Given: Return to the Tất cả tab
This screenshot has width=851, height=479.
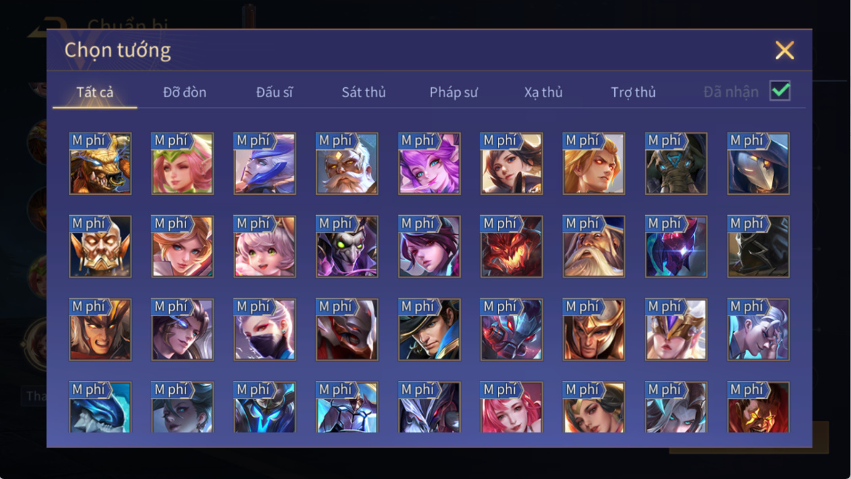Looking at the screenshot, I should pos(95,92).
